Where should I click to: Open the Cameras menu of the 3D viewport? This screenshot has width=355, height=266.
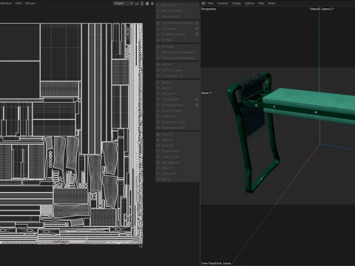tap(223, 3)
